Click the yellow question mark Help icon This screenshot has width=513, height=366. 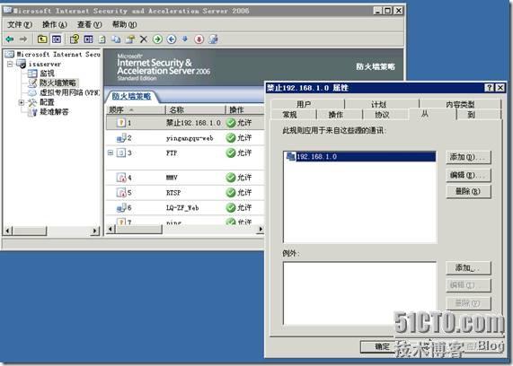pos(75,39)
